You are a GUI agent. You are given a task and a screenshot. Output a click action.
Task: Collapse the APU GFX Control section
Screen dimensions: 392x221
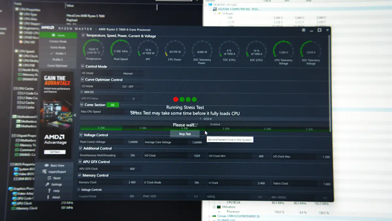click(x=80, y=161)
